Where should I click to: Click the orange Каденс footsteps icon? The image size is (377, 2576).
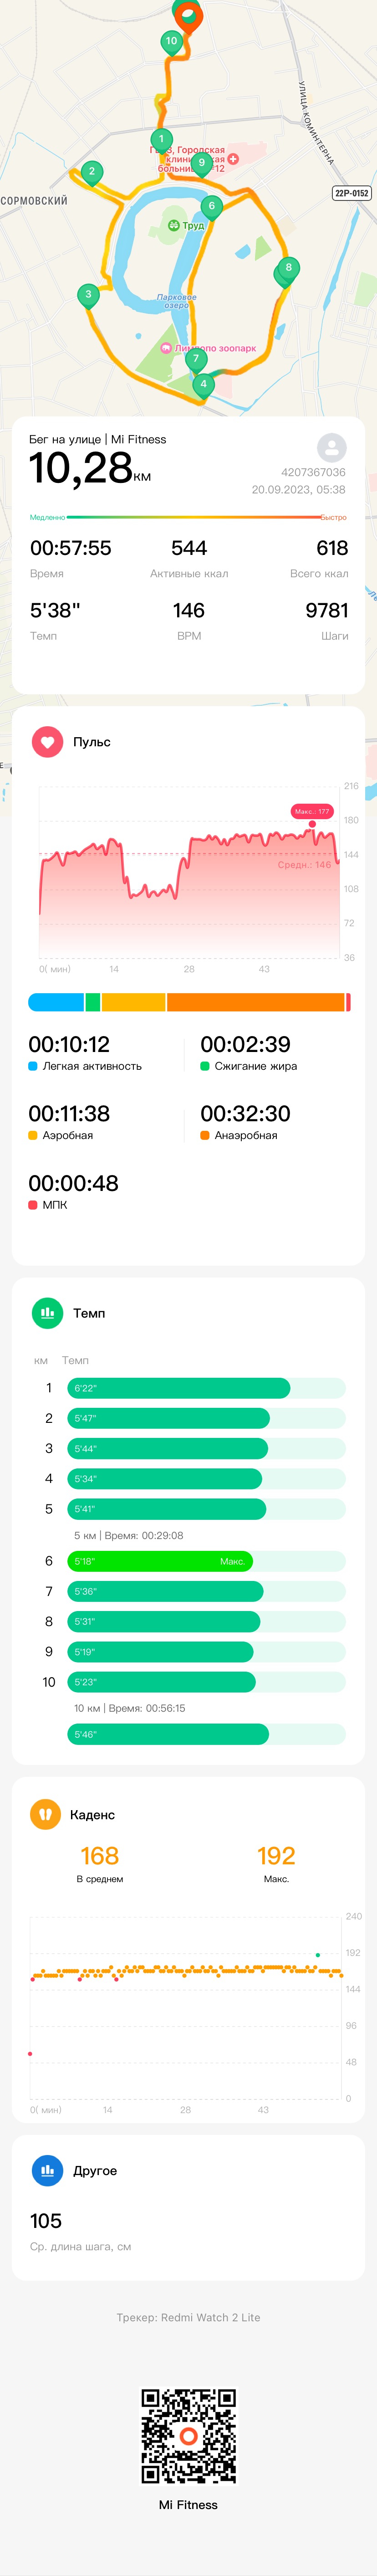45,1814
